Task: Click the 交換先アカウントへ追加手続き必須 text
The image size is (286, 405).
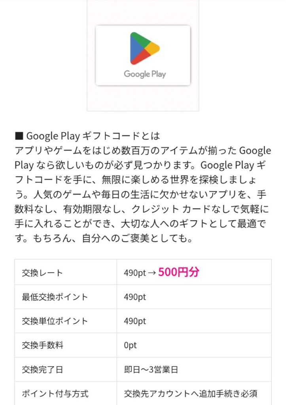Action: click(x=191, y=394)
